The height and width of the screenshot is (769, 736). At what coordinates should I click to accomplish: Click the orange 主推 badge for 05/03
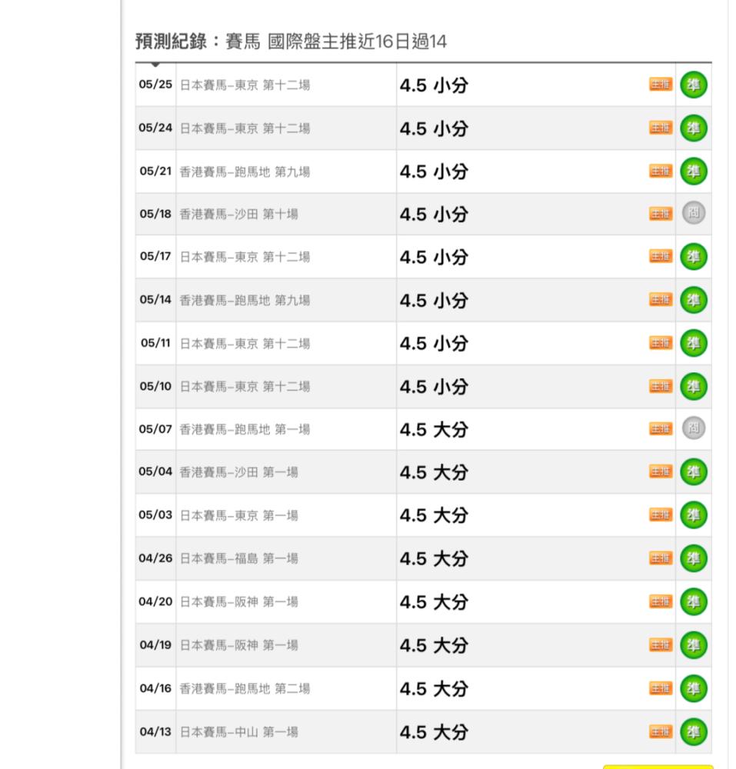click(661, 515)
